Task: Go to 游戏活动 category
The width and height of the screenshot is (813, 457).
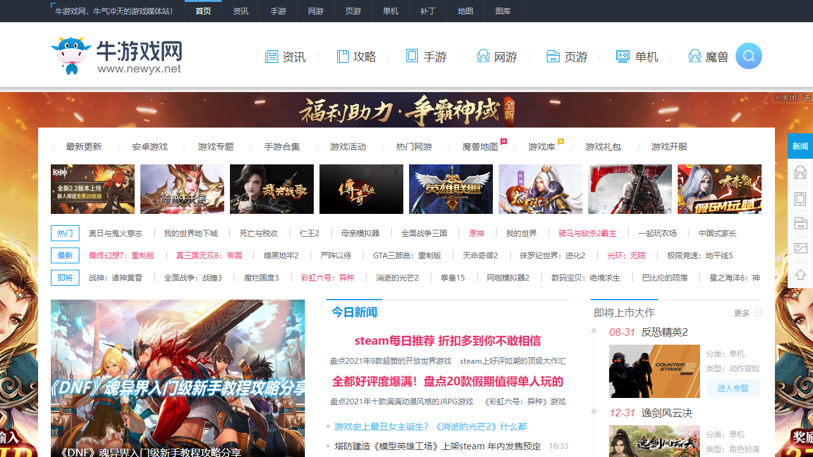Action: point(348,147)
